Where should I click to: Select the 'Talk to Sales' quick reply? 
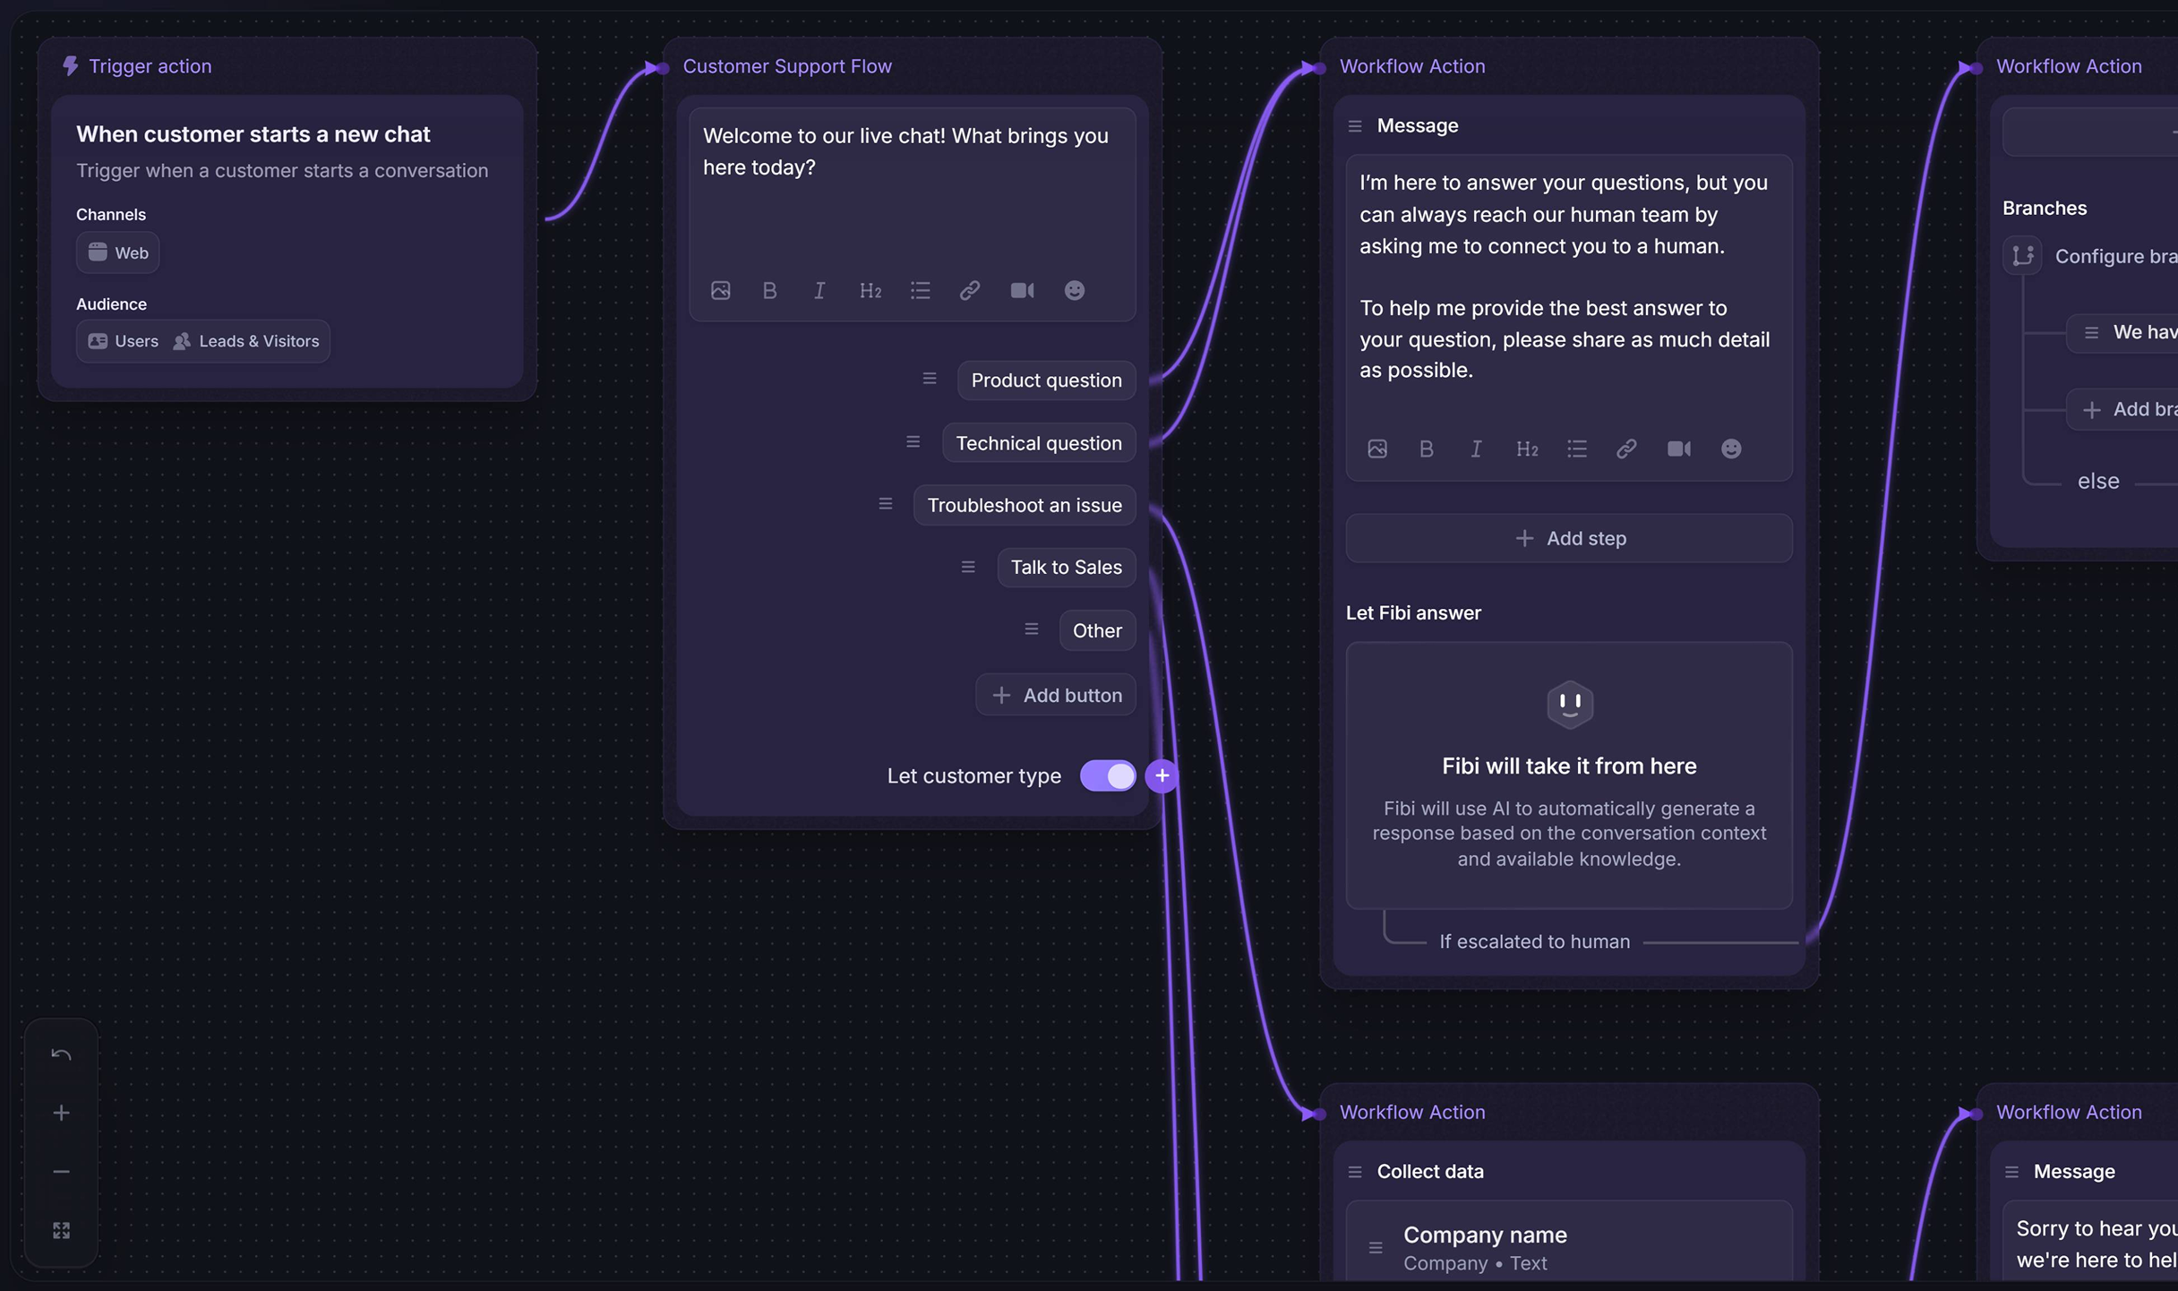(x=1066, y=567)
